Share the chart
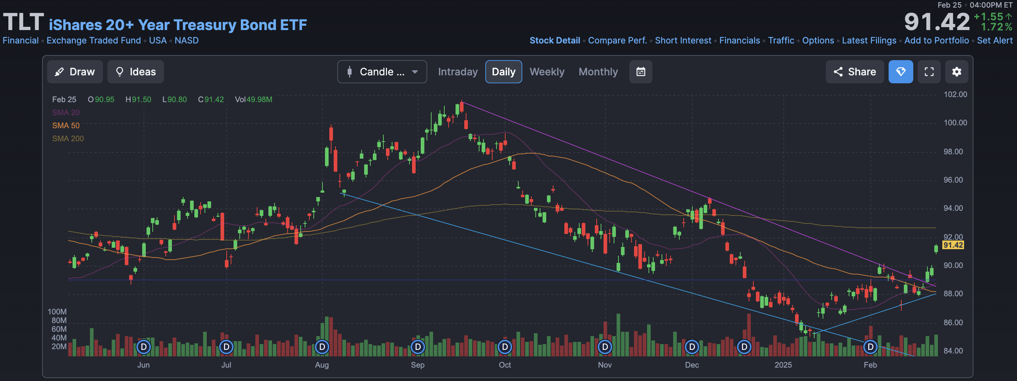The width and height of the screenshot is (1017, 381). (855, 72)
